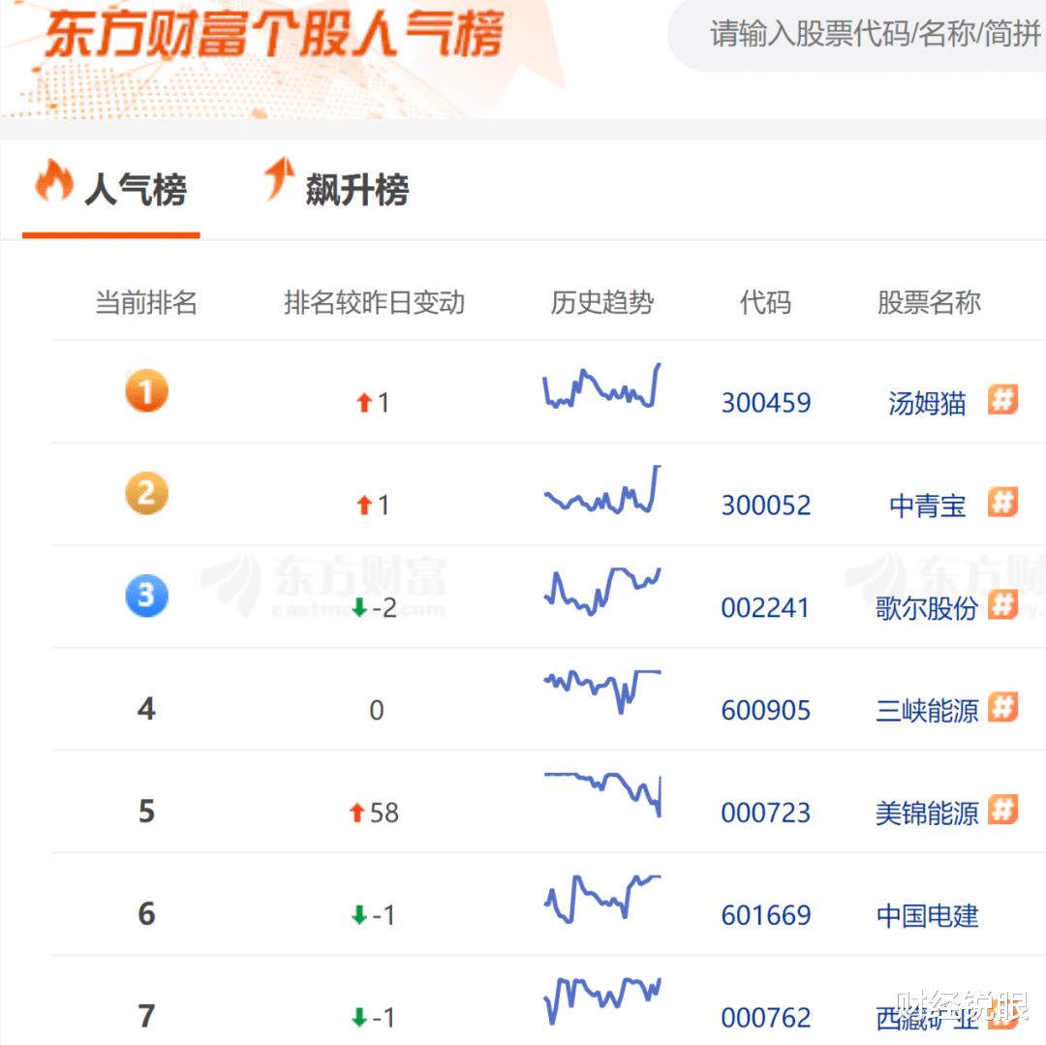
Task: Open stock code 600905
Action: [766, 710]
